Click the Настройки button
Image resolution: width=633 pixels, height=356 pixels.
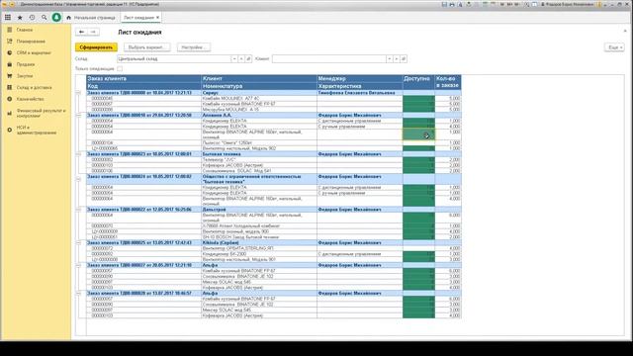pyautogui.click(x=194, y=47)
